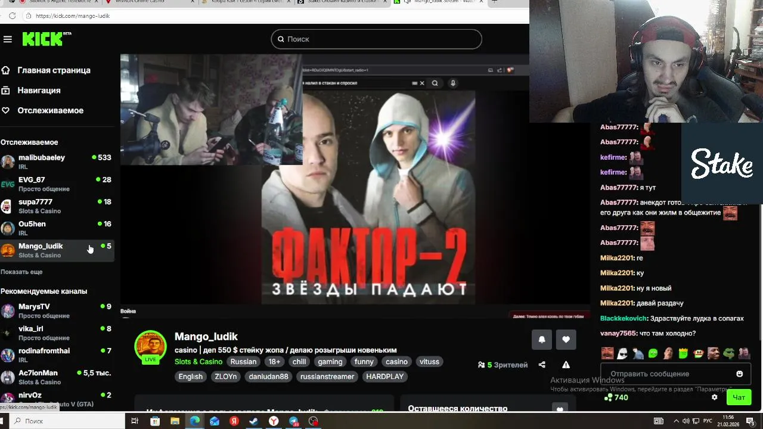The image size is (763, 429).
Task: Insert the first laughing-face quick emote
Action: [607, 353]
